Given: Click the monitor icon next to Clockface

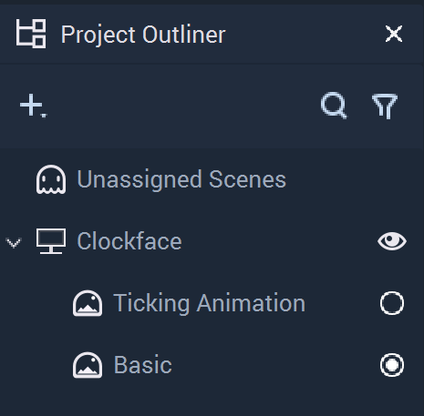Looking at the screenshot, I should 51,241.
